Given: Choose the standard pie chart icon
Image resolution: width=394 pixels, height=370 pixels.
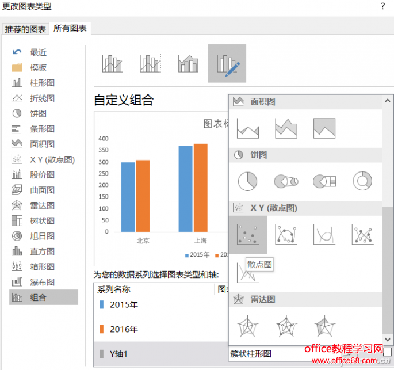Looking at the screenshot, I should point(247,181).
